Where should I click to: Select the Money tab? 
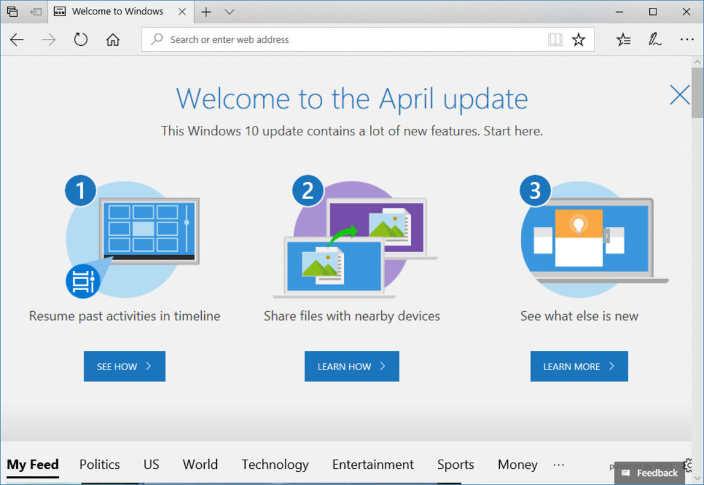coord(517,465)
